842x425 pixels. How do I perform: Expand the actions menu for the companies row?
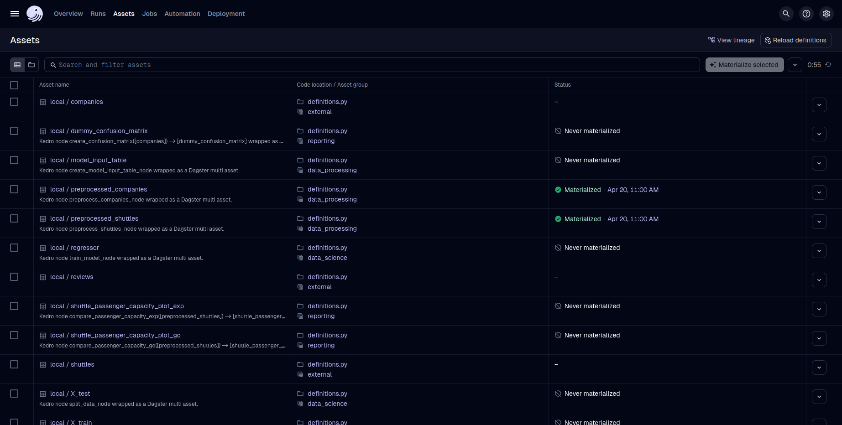point(819,105)
